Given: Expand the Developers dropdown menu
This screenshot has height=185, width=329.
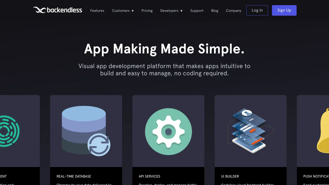Looking at the screenshot, I should click(x=171, y=11).
